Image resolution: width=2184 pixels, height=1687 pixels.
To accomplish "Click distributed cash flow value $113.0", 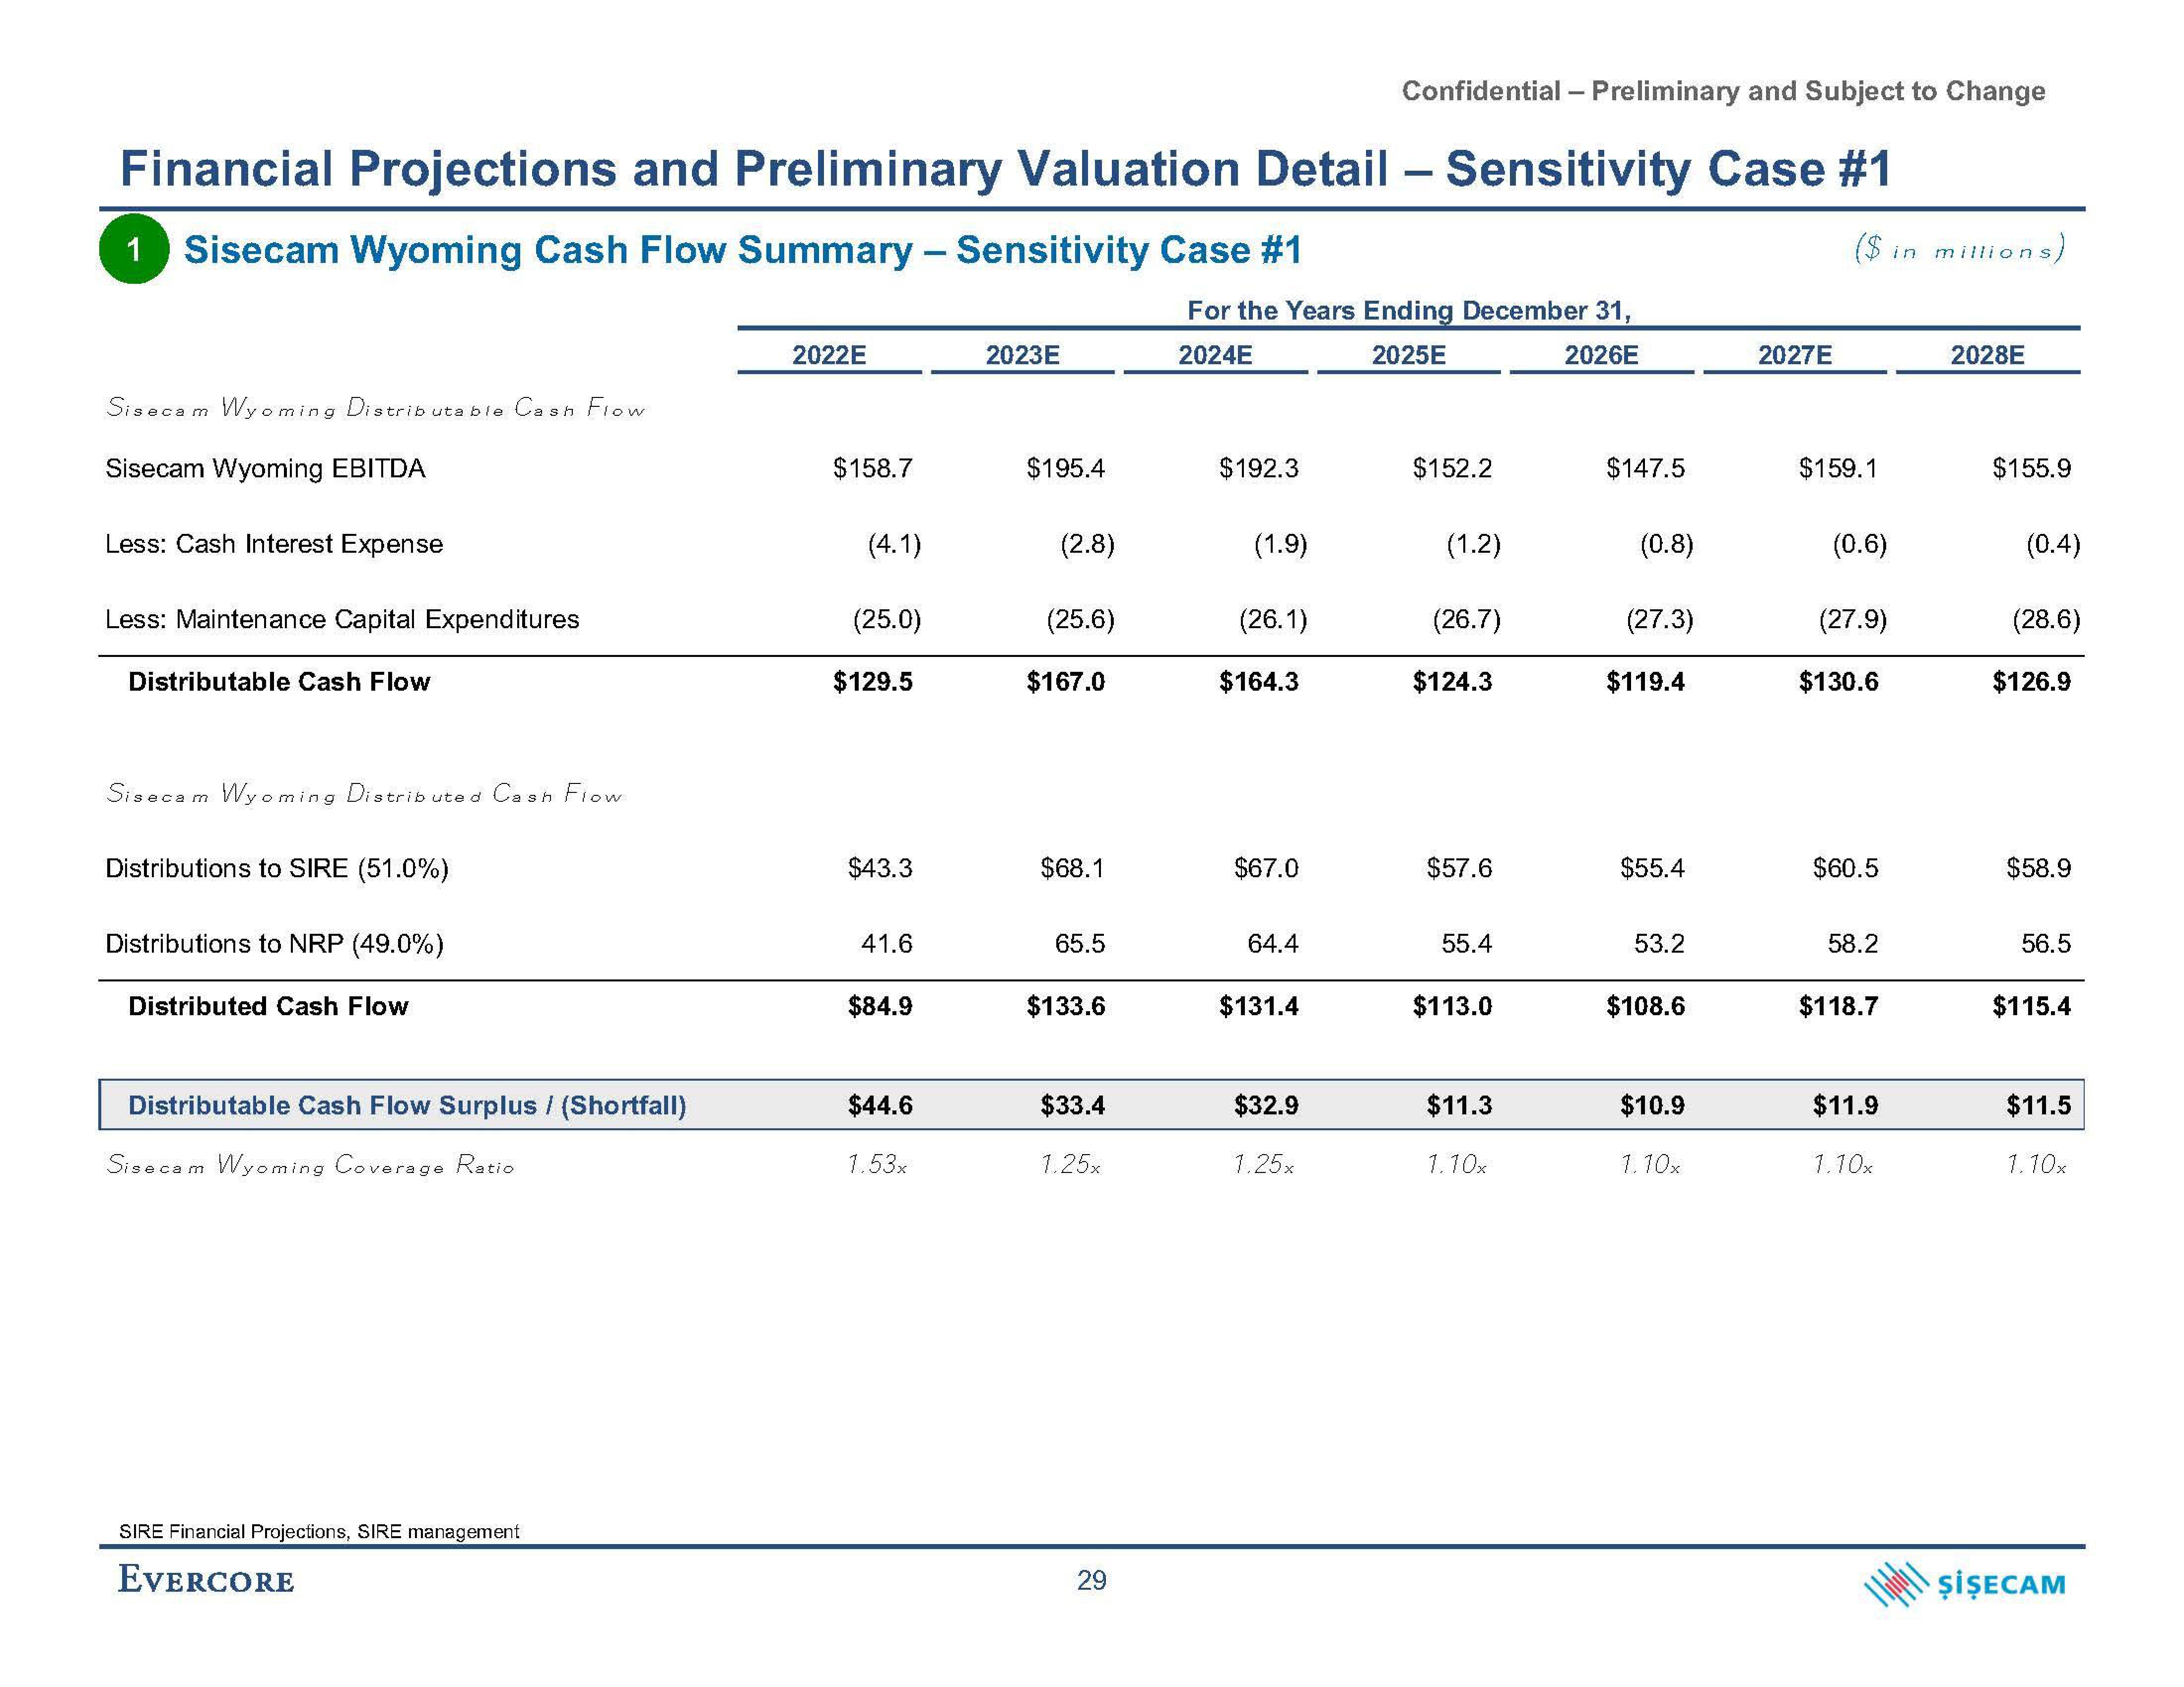I will [x=1452, y=1006].
